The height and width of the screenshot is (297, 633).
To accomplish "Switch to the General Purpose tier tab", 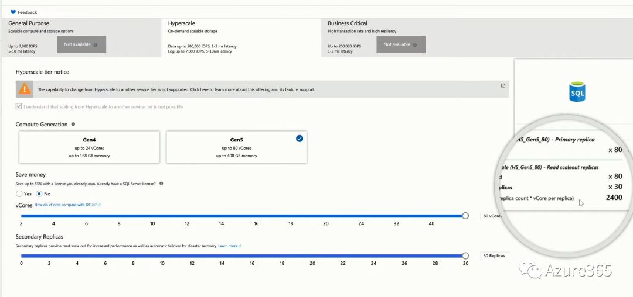I will tap(29, 23).
